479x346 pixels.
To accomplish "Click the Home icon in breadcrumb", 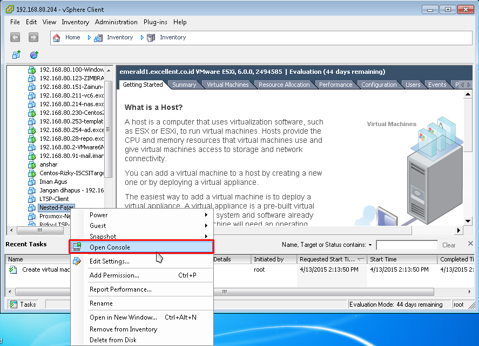I will tap(57, 38).
